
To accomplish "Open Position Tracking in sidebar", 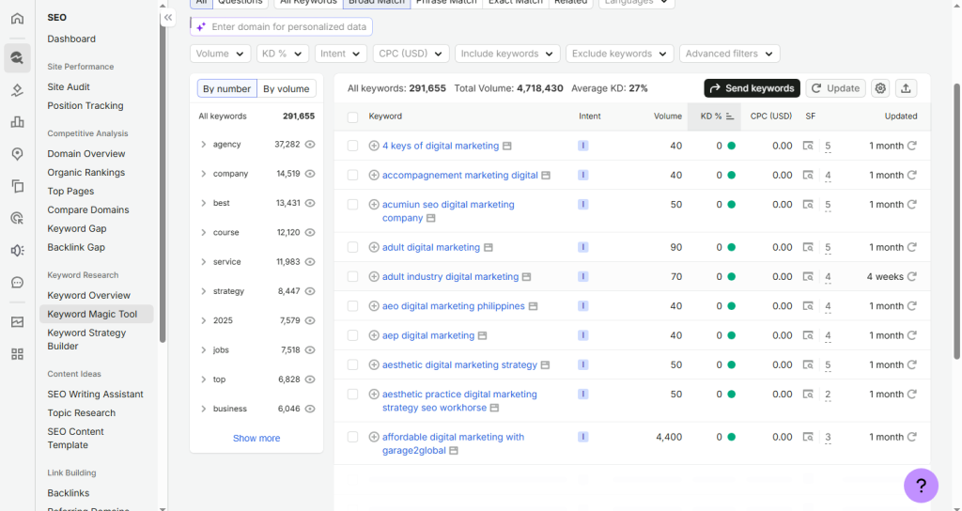I will 85,106.
